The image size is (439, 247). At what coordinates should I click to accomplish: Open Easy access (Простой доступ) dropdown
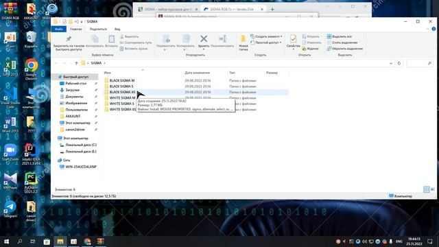(x=265, y=43)
